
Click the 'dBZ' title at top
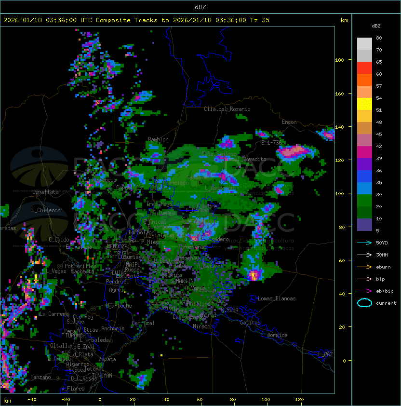coord(200,7)
